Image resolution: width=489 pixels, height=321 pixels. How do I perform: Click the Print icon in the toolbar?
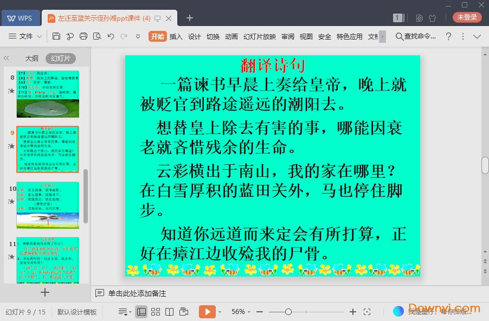[x=83, y=36]
